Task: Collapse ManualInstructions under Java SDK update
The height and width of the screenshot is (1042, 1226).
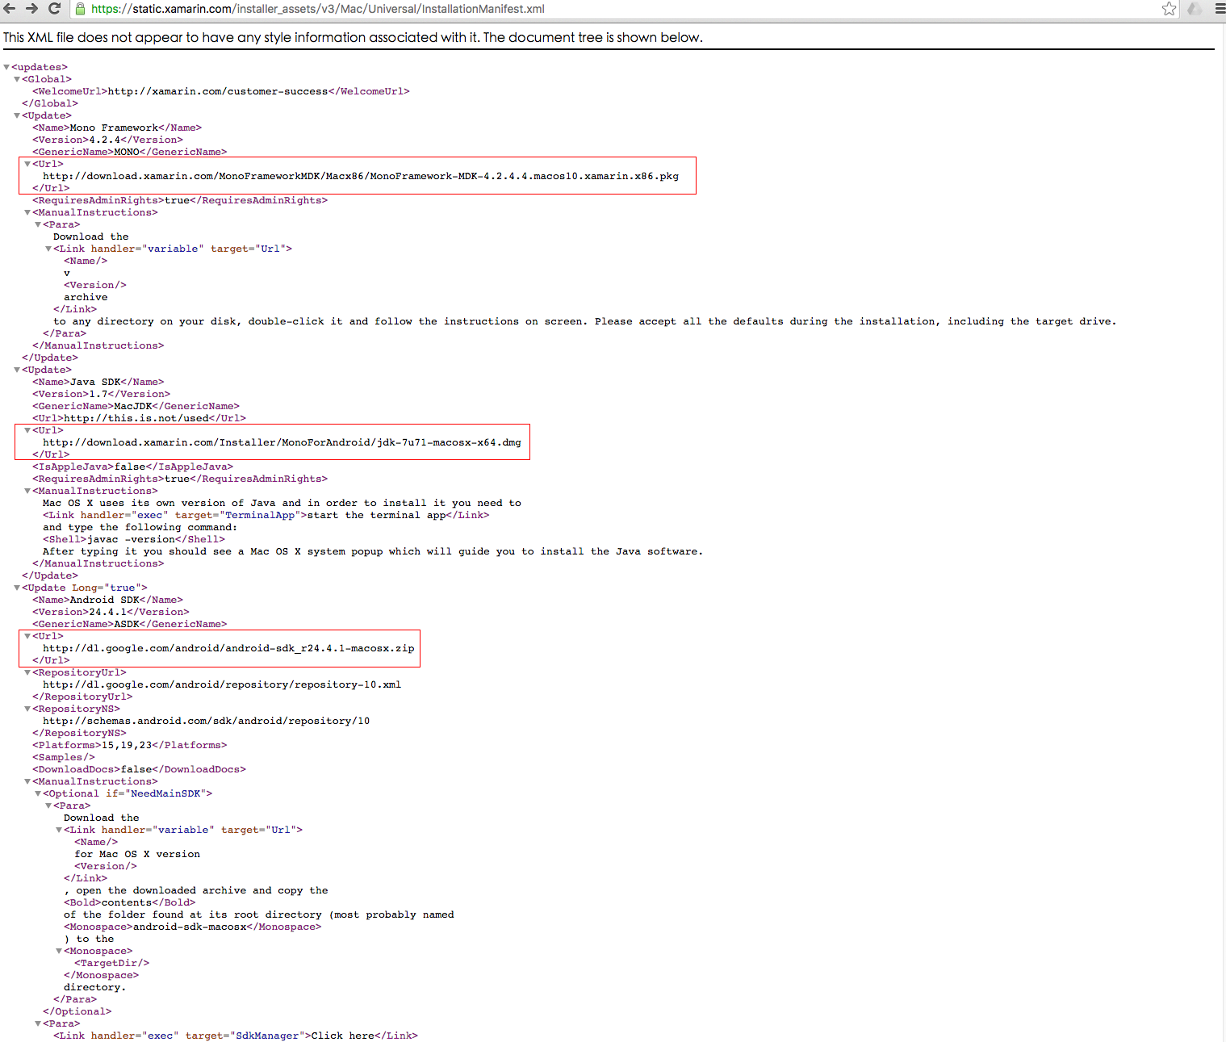Action: coord(28,492)
